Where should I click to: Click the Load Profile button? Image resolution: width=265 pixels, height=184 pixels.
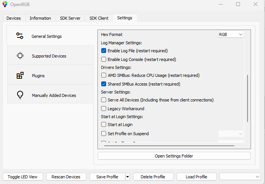point(196,177)
